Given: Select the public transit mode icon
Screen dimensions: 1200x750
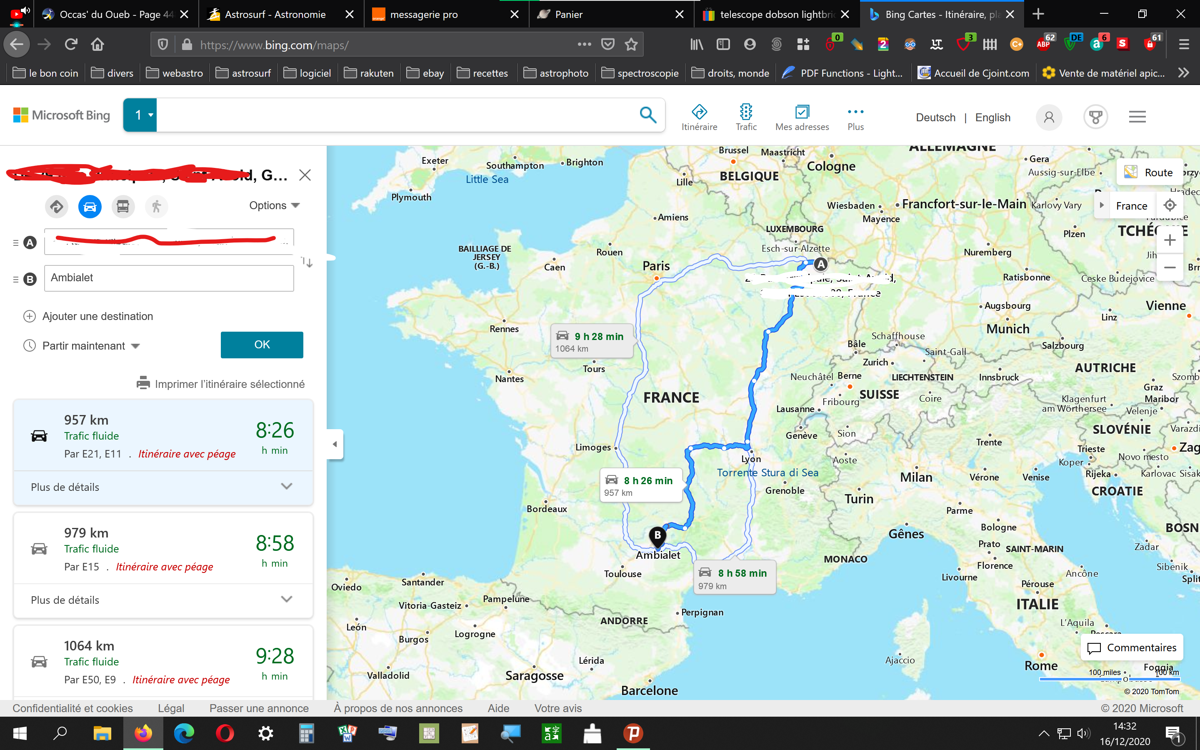Looking at the screenshot, I should (123, 206).
